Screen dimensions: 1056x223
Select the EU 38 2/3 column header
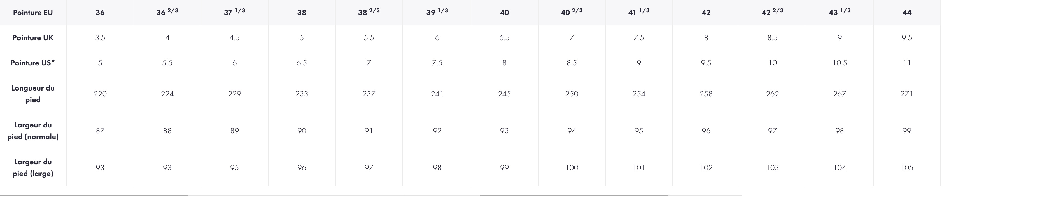coord(369,12)
